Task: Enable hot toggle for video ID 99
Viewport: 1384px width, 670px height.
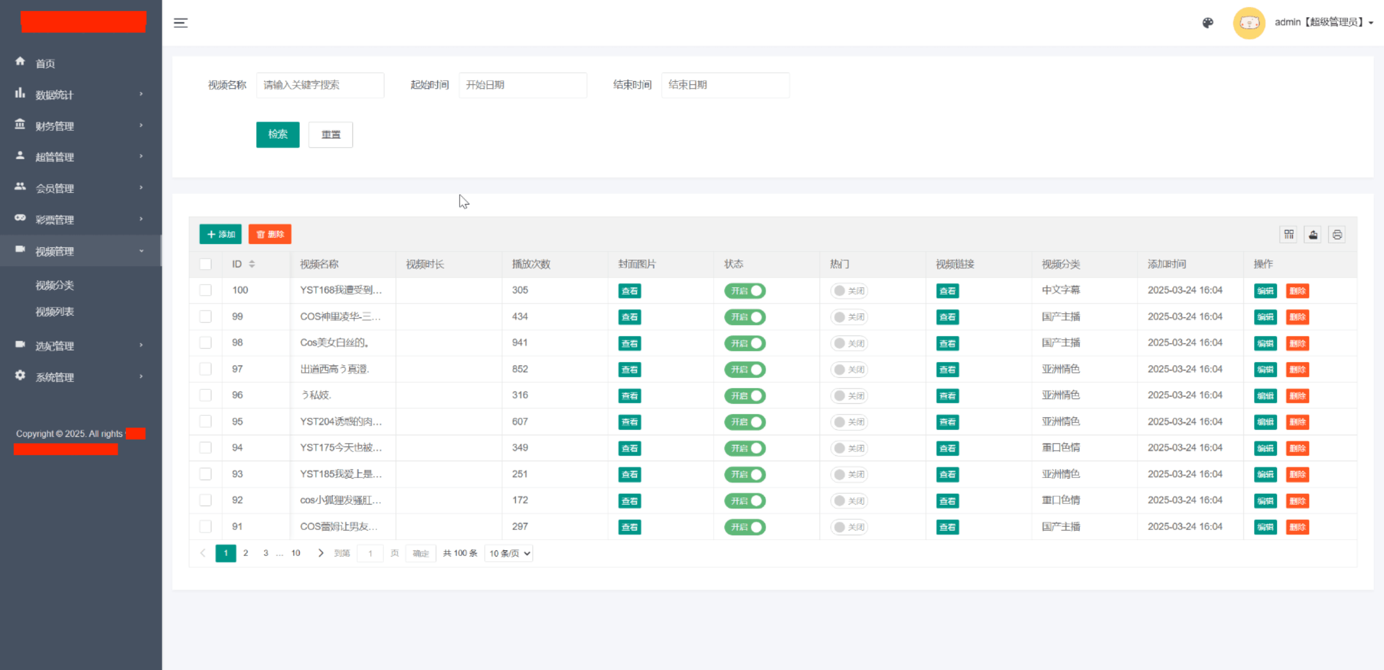Action: click(x=849, y=317)
